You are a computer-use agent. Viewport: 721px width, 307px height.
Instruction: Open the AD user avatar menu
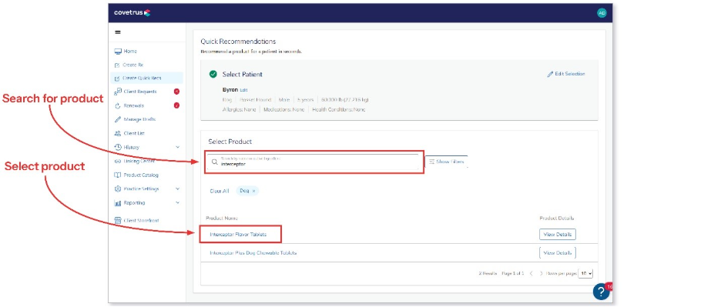[602, 13]
